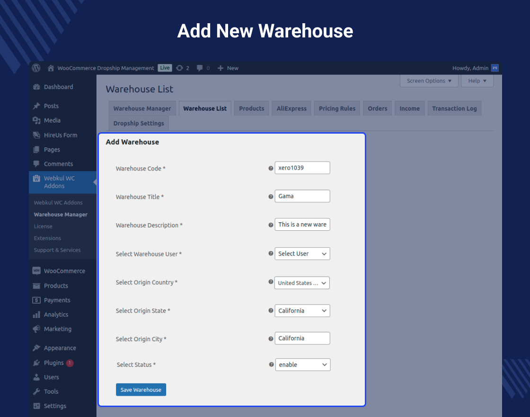530x417 pixels.
Task: Click Howdy, Admin account text
Action: pos(470,68)
